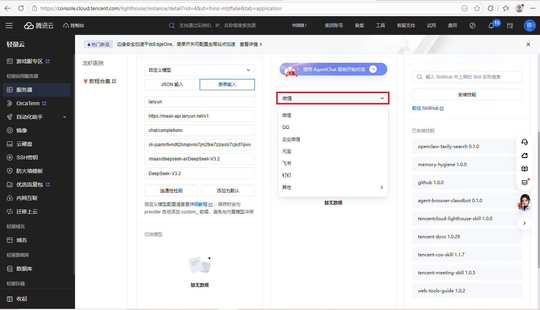The height and width of the screenshot is (310, 540).
Task: Open browser settings and more menu
Action: tap(532, 8)
